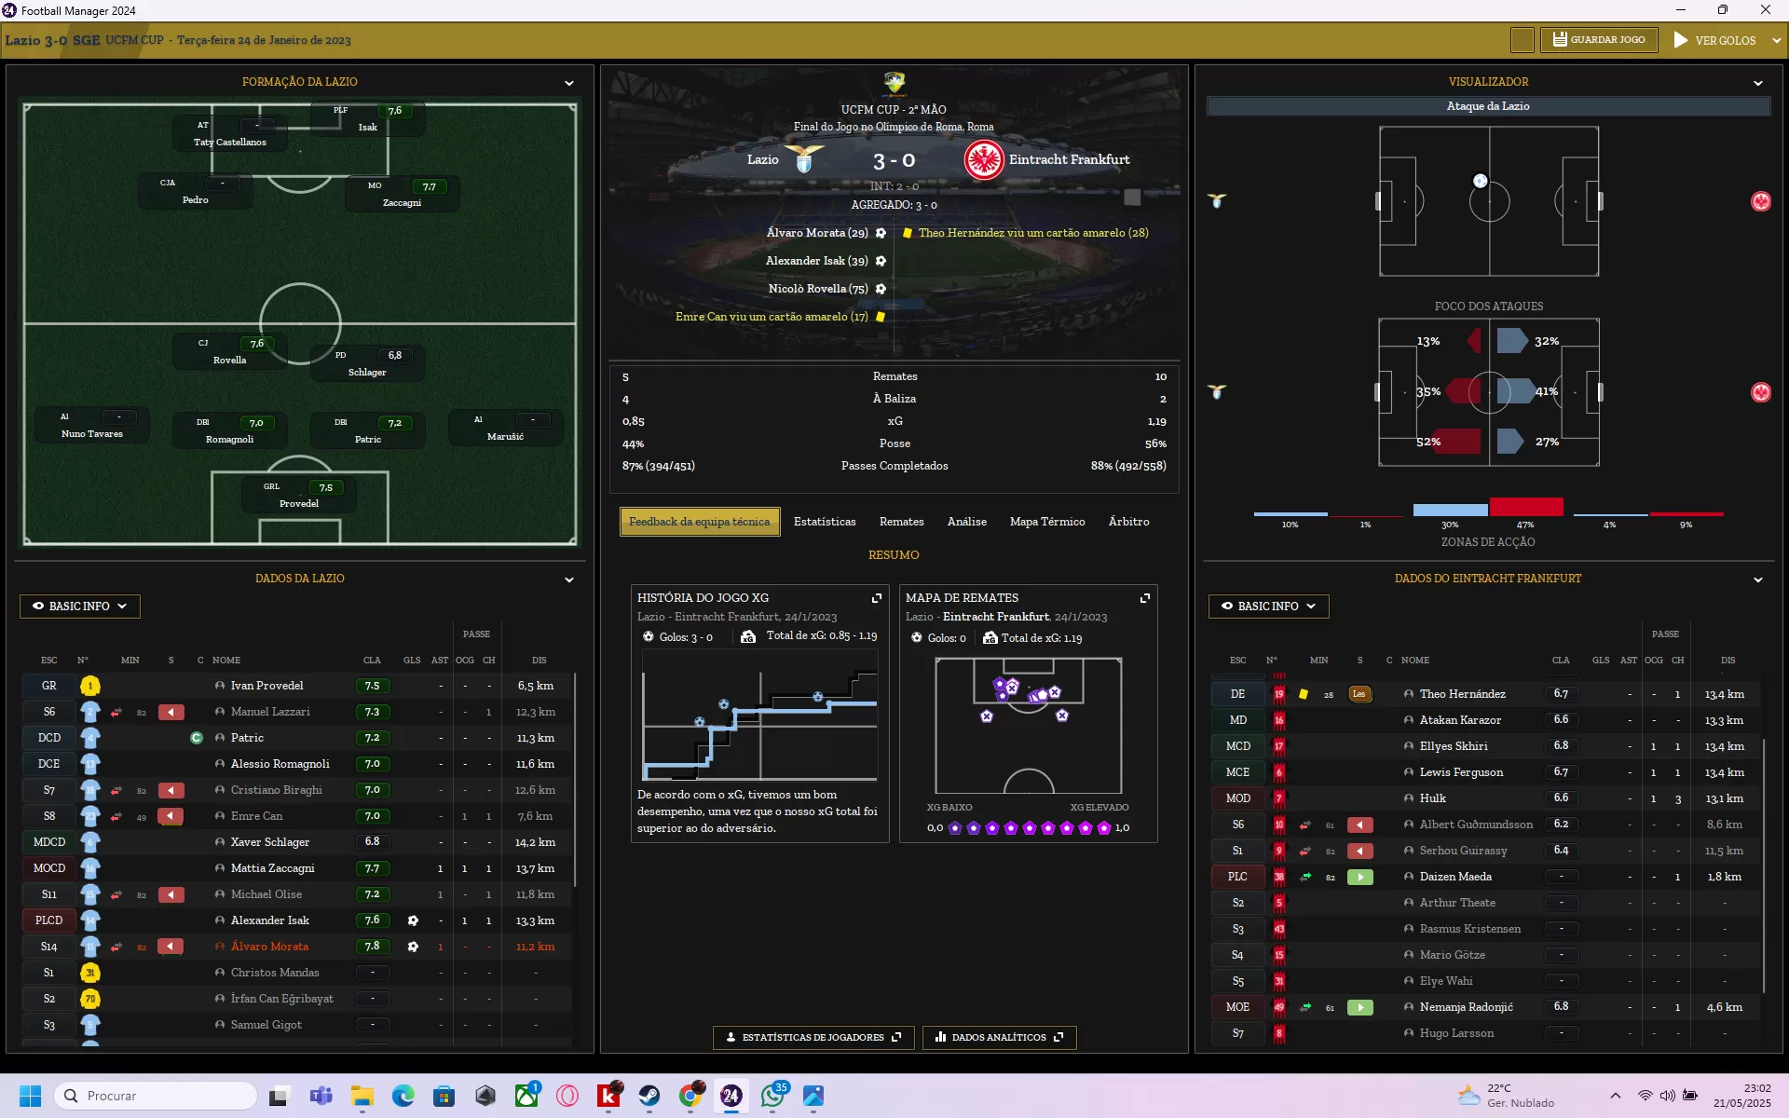The width and height of the screenshot is (1789, 1118).
Task: Open Estatísticas de Jogadores button
Action: [x=813, y=1037]
